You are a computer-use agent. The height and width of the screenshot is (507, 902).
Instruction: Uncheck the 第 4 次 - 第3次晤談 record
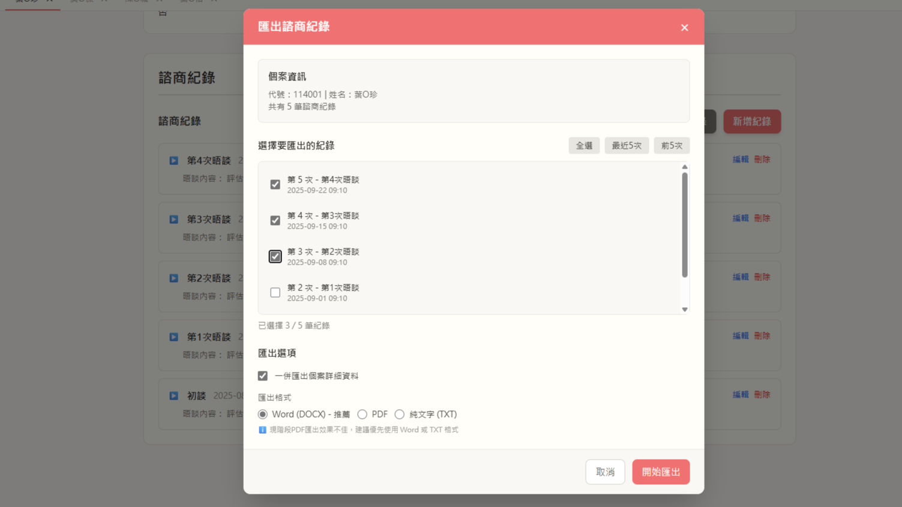point(275,220)
